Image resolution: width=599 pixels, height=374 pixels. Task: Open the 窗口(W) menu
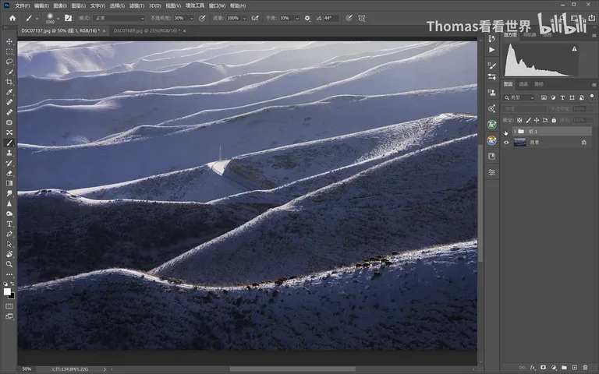coord(217,5)
